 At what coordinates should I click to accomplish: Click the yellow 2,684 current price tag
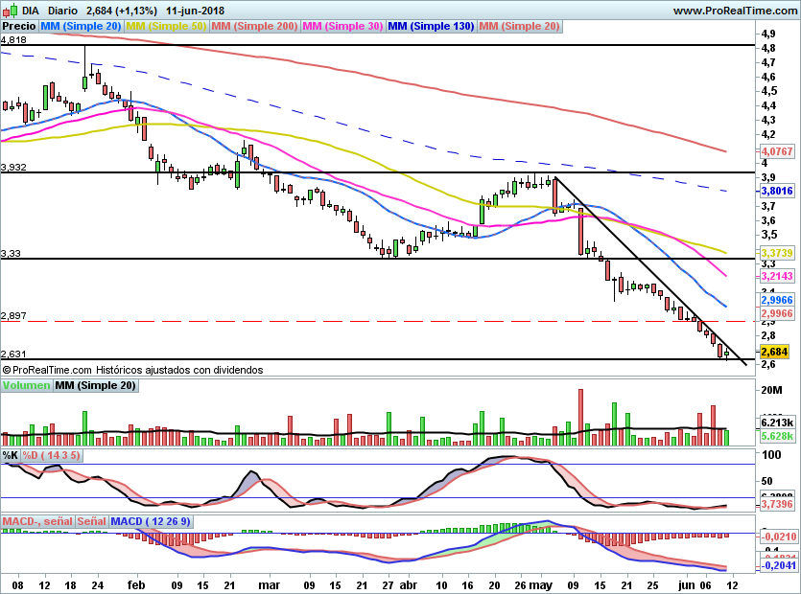774,352
